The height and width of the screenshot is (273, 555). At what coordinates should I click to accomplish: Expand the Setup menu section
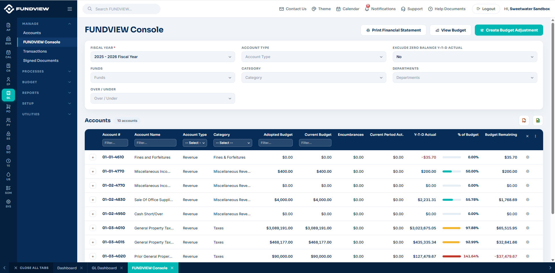pos(47,103)
